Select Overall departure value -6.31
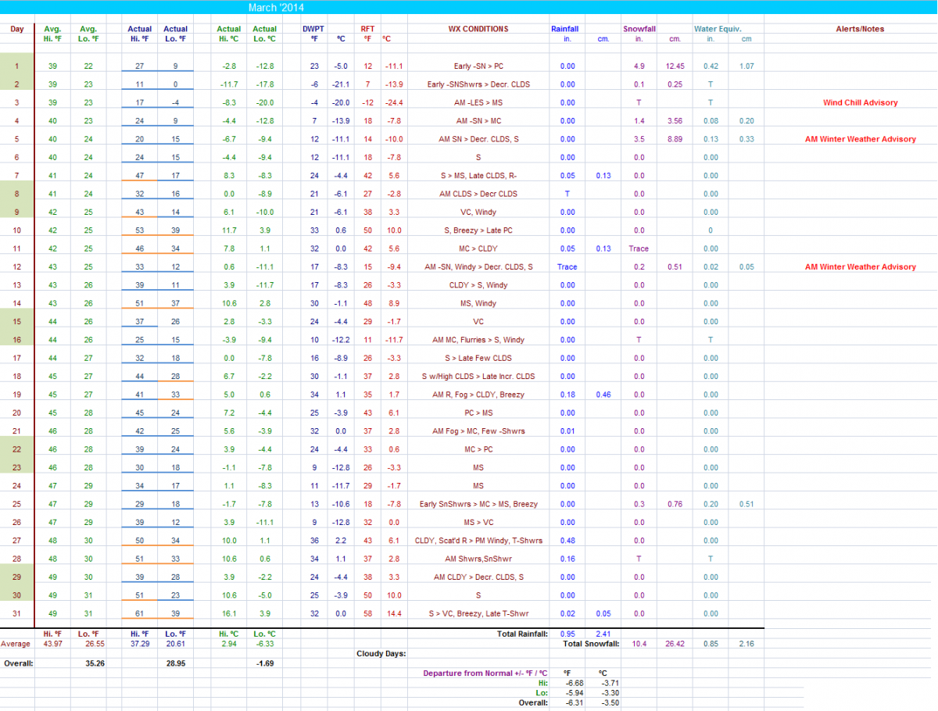938x711 pixels. pyautogui.click(x=575, y=702)
